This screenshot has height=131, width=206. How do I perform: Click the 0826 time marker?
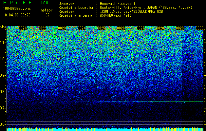[121, 28]
